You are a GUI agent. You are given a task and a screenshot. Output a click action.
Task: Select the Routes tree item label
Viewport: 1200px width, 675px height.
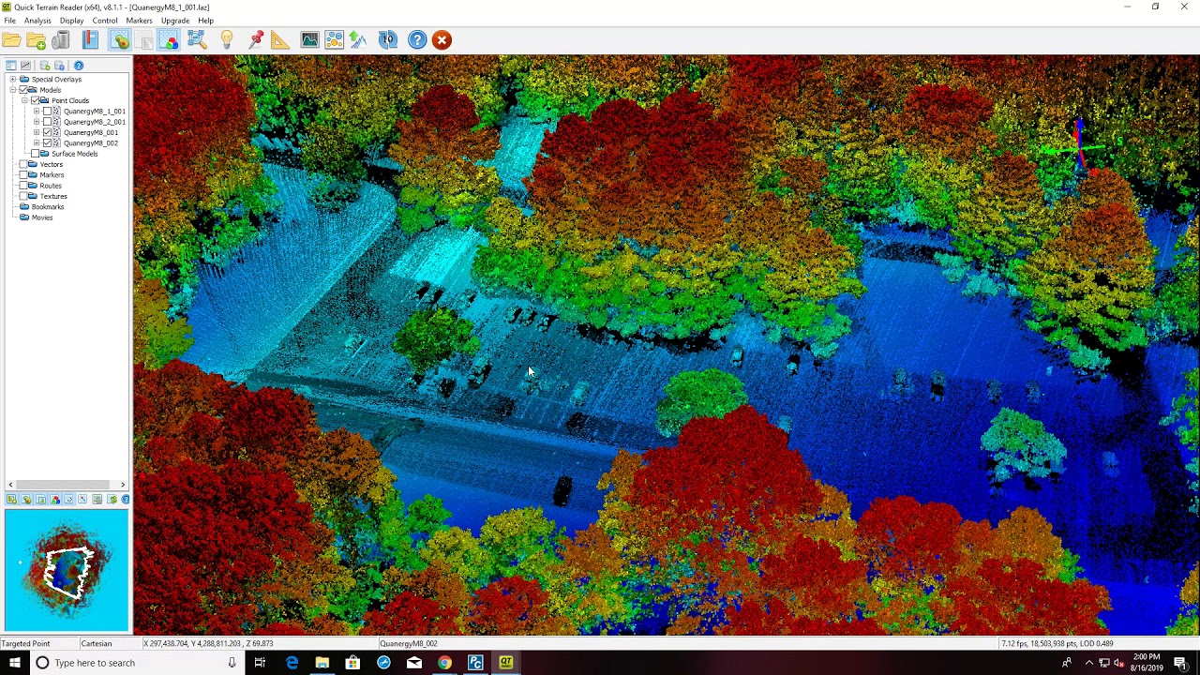point(51,186)
